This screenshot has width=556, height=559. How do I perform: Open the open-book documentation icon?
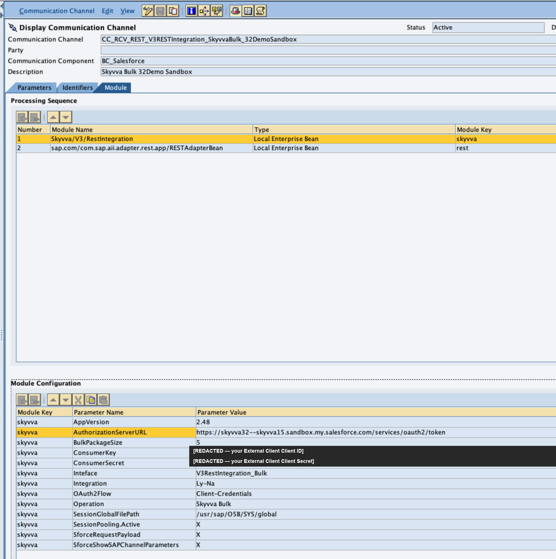(x=248, y=11)
